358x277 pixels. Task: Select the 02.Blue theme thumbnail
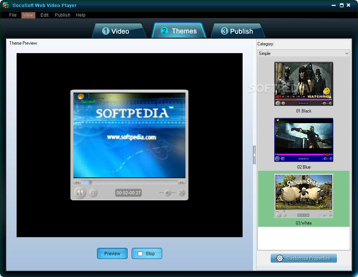click(x=304, y=140)
